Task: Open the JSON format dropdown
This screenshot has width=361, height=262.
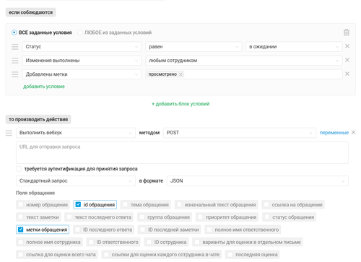Action: [258, 180]
